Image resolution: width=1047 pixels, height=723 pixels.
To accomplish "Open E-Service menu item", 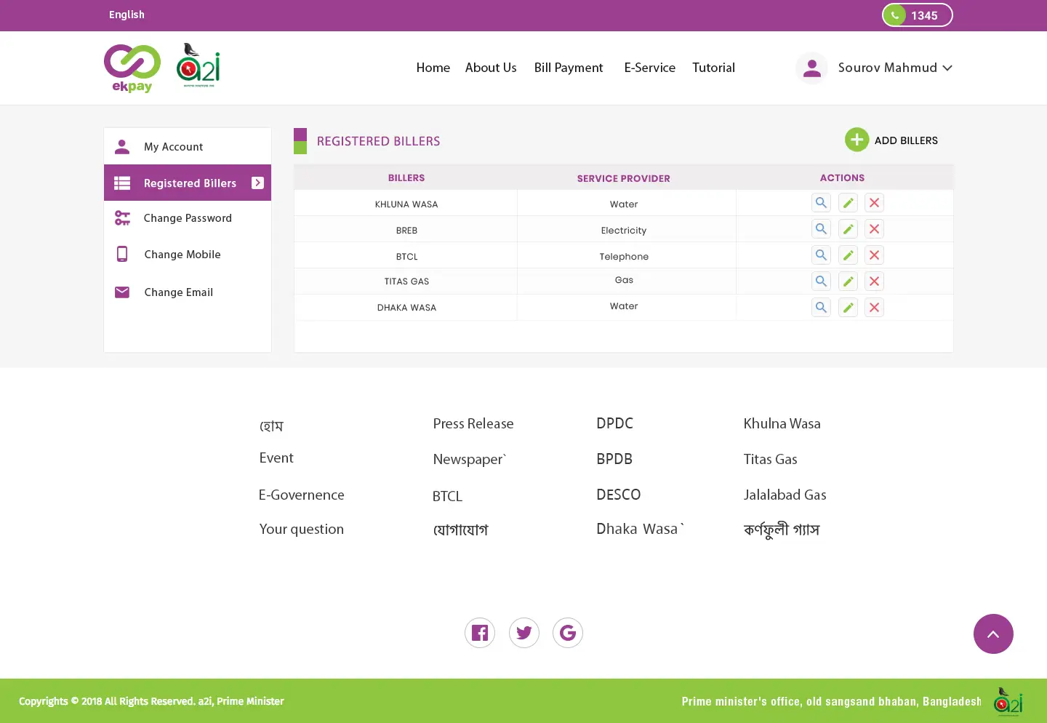I will click(x=650, y=68).
